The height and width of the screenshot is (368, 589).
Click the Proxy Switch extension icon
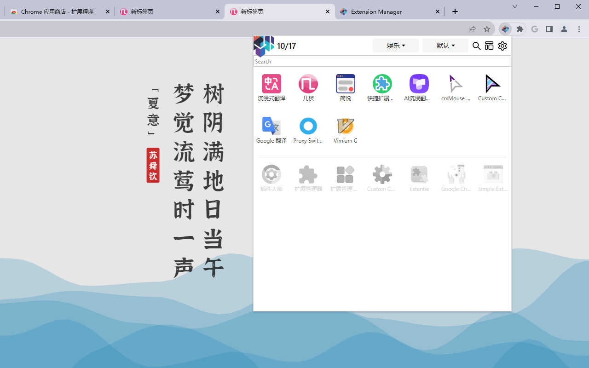tap(308, 126)
